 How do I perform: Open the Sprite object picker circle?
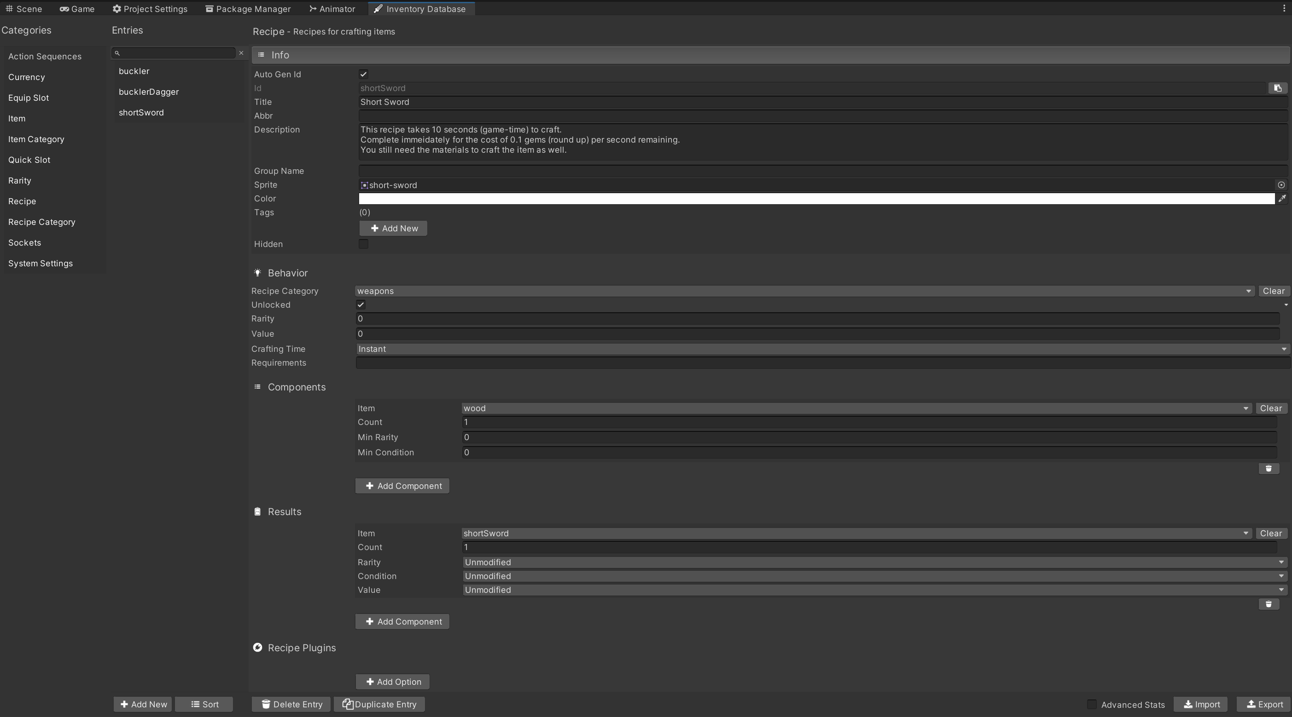pyautogui.click(x=1281, y=185)
